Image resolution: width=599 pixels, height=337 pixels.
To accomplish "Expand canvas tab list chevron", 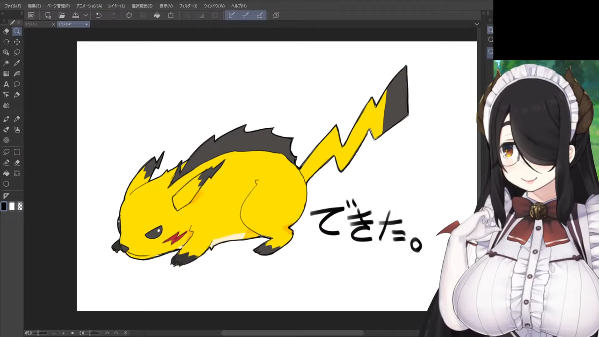I will [x=477, y=24].
